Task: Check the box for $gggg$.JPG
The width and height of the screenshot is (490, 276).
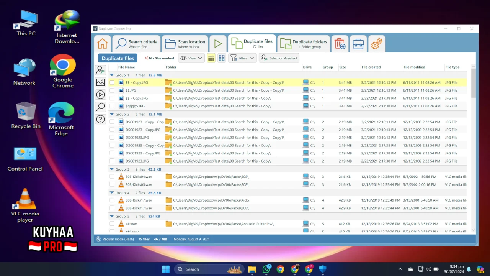Action: coord(112,106)
